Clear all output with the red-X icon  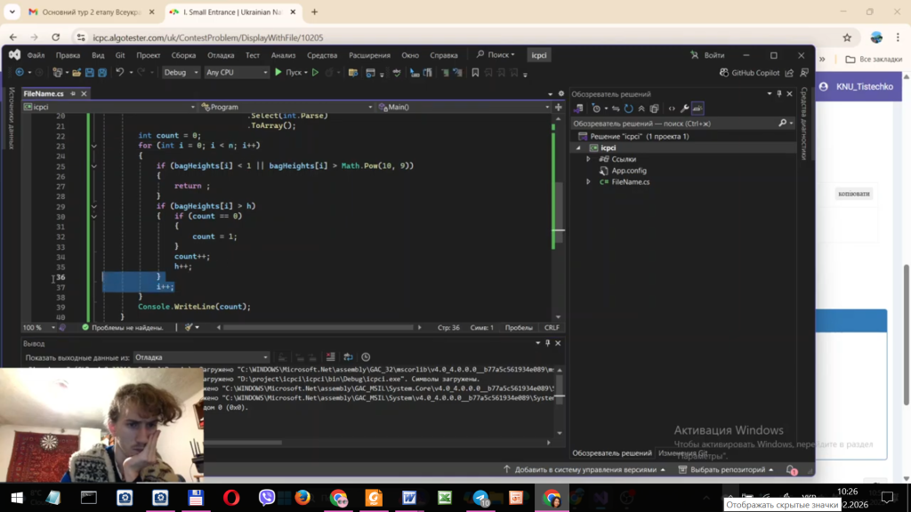(x=330, y=357)
